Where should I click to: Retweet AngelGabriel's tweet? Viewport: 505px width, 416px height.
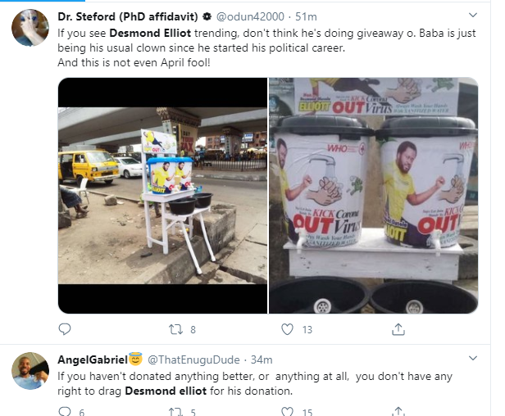(175, 411)
